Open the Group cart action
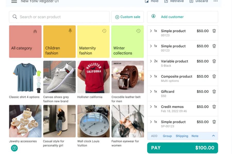Image resolution: width=232 pixels, height=154 pixels. 167,136
